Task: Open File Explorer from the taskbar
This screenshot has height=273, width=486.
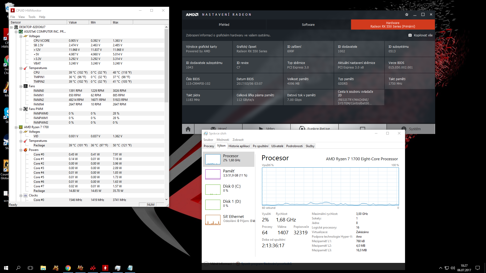Action: [43, 268]
